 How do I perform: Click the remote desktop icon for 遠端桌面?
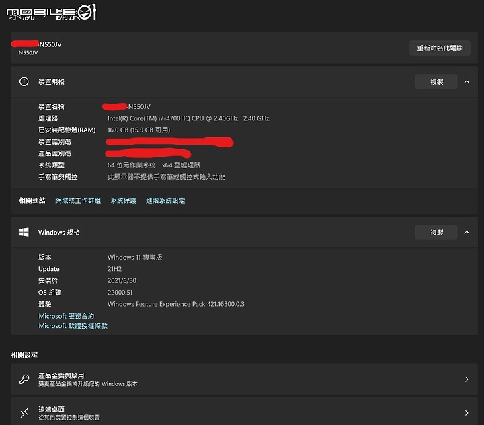tap(24, 413)
